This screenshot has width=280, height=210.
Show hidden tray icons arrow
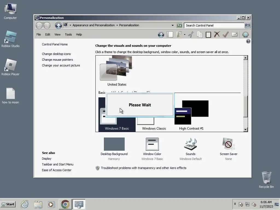pos(235,204)
